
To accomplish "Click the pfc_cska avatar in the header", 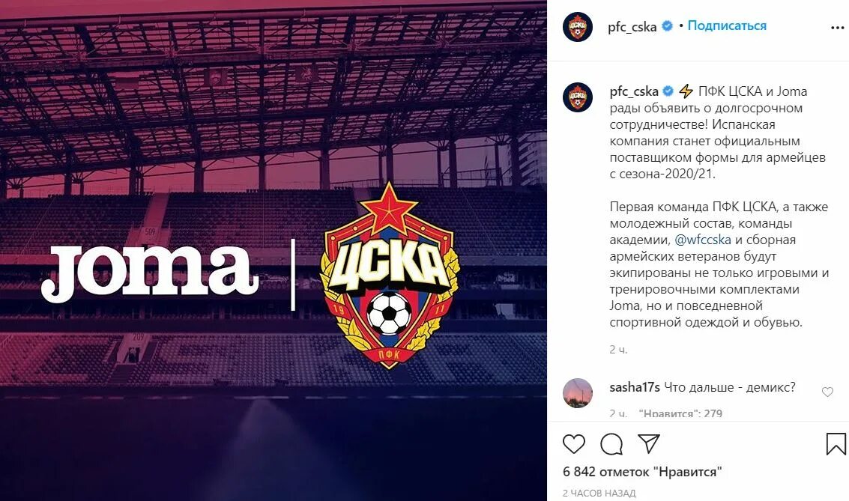I will (577, 26).
